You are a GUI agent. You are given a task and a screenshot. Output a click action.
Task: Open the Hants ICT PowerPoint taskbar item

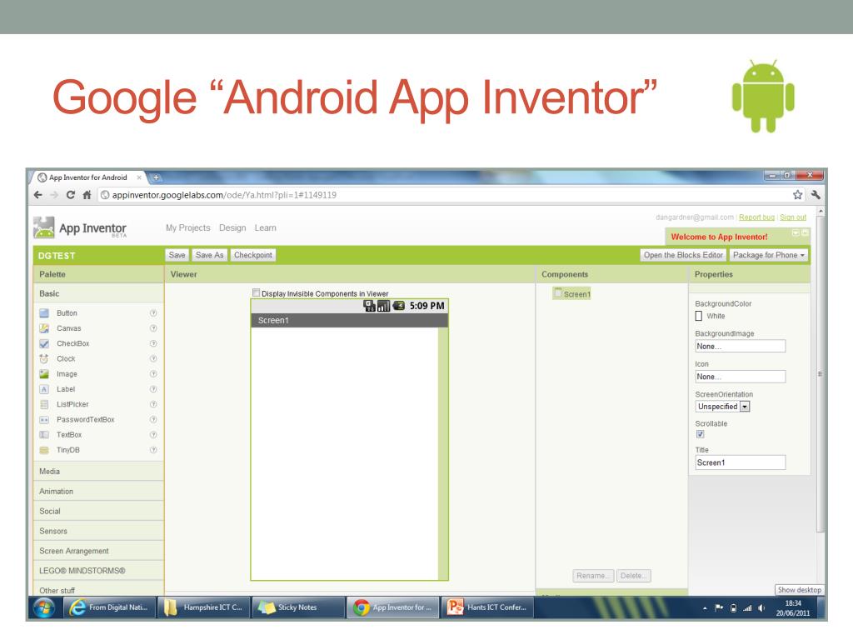(x=488, y=607)
